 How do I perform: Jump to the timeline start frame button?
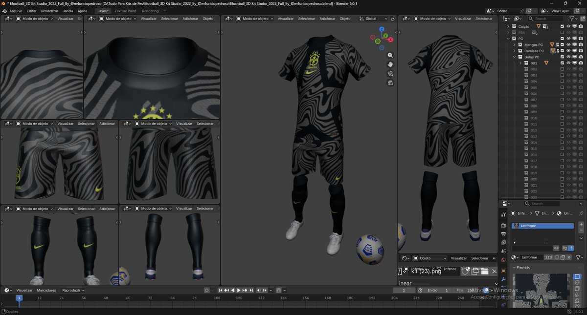tap(221, 290)
